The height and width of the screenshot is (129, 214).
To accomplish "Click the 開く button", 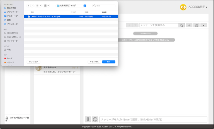I will (x=109, y=62).
